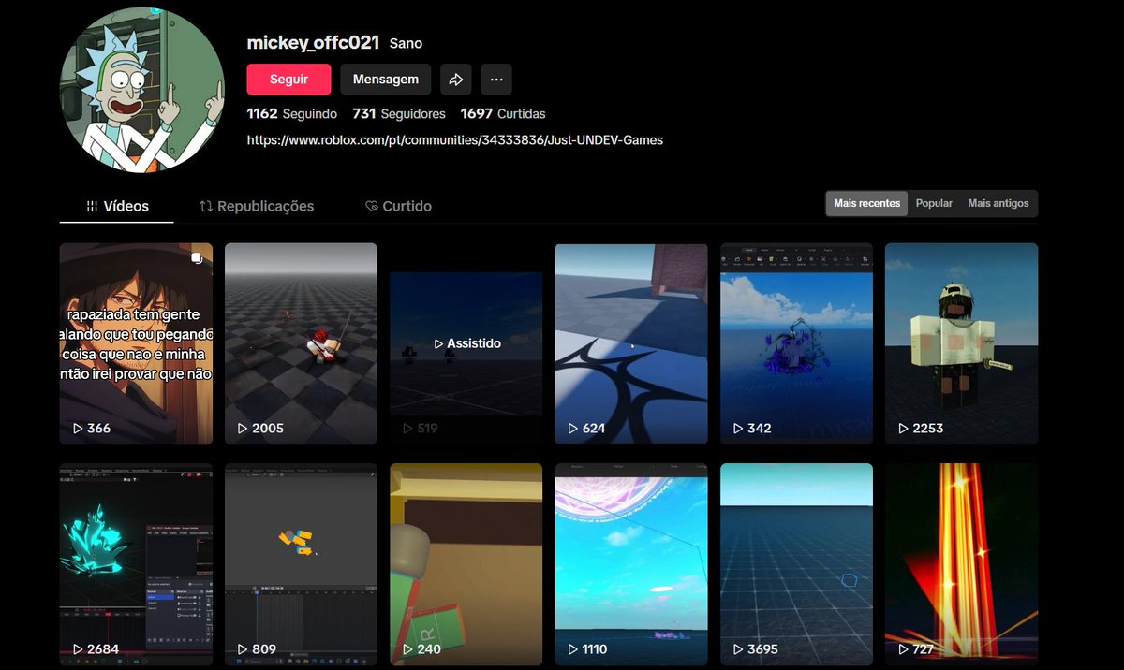Click the Assistido watched label
Screen dimensions: 1124x670
[x=467, y=343]
